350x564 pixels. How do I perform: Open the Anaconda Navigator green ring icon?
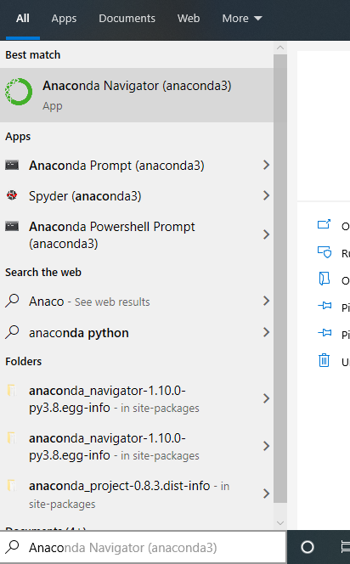click(19, 92)
